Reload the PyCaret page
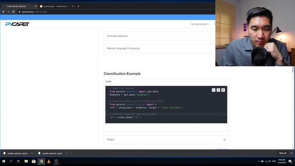 (13, 12)
